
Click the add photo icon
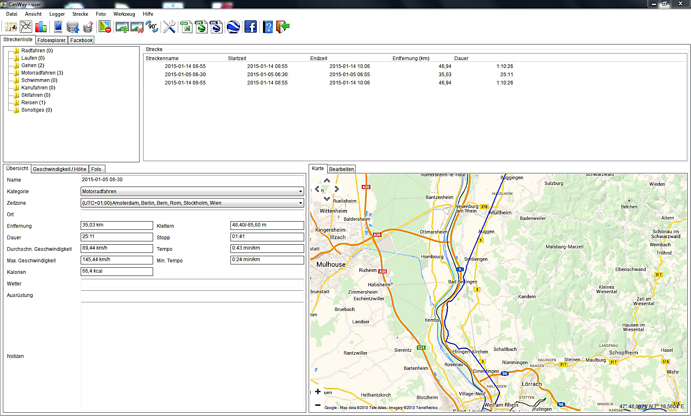coord(122,27)
